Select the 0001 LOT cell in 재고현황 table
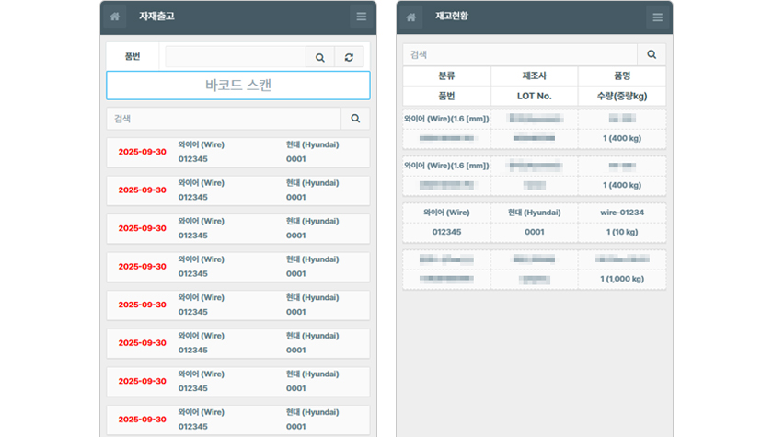Viewport: 773px width, 437px height. pos(535,232)
